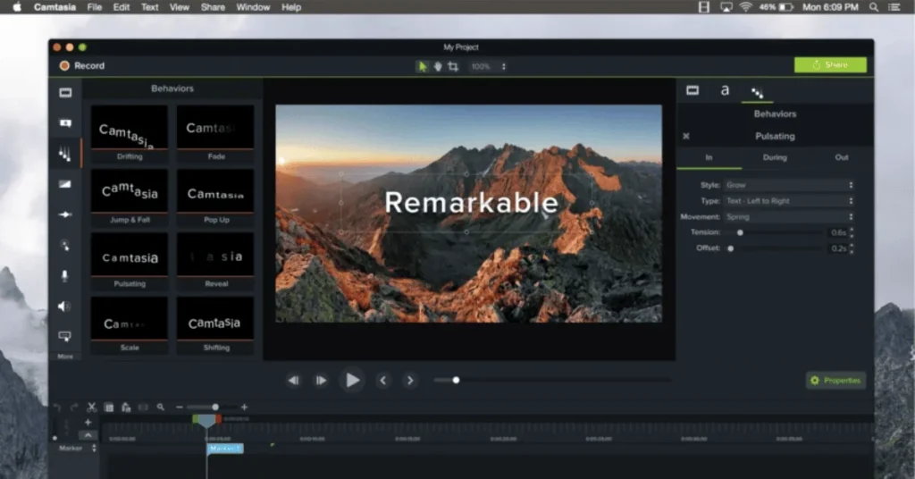Click the playback scrubber slider handle
This screenshot has width=915, height=479.
[x=456, y=381]
